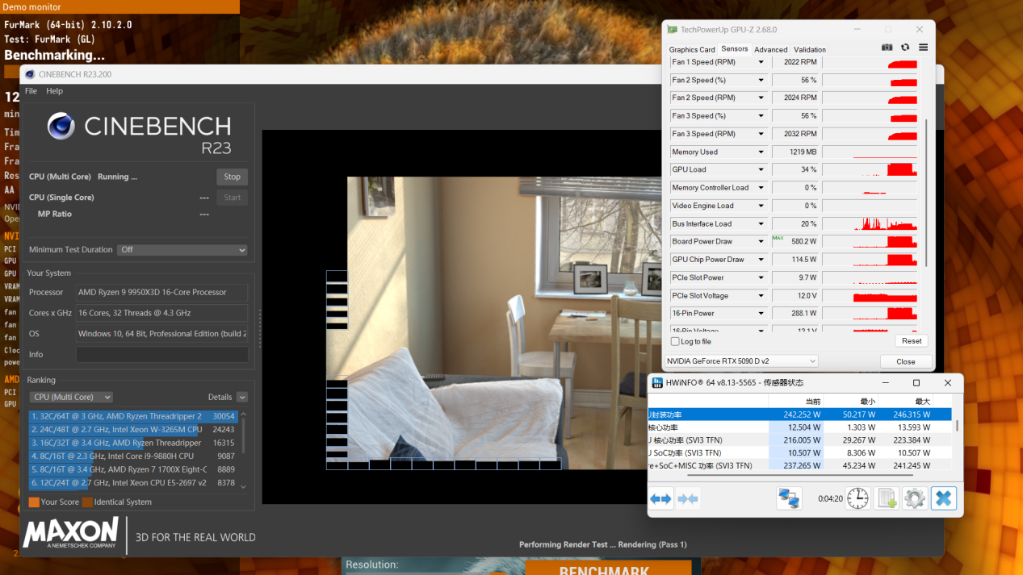Click the HWiNFO collapse columns arrows icon
This screenshot has height=575, width=1023.
pos(688,499)
